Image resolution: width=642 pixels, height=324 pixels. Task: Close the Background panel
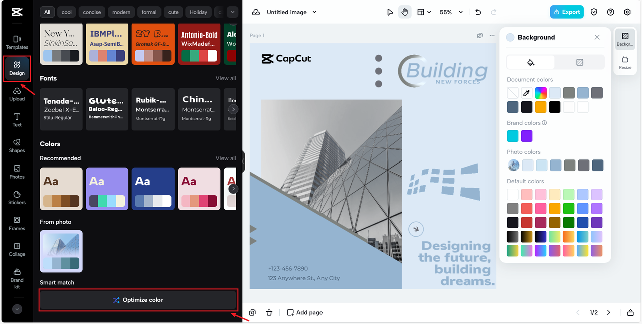(x=597, y=37)
